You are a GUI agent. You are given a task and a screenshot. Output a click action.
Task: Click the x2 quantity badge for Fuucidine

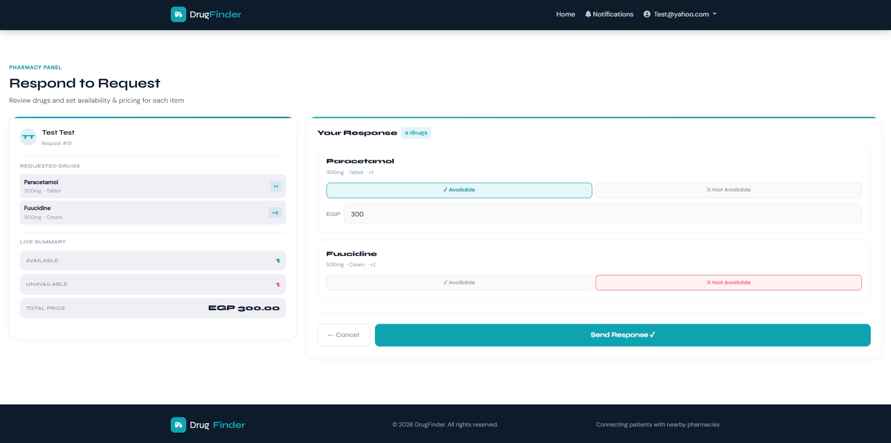point(275,213)
